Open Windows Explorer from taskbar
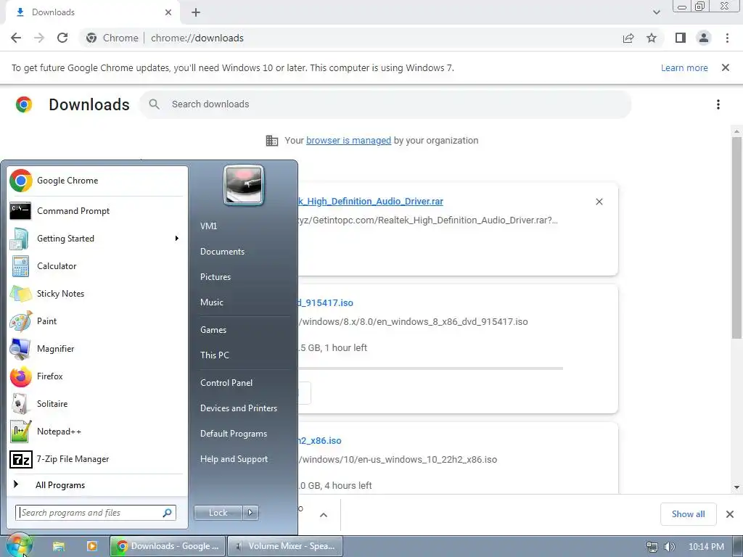743x557 pixels. pos(58,547)
